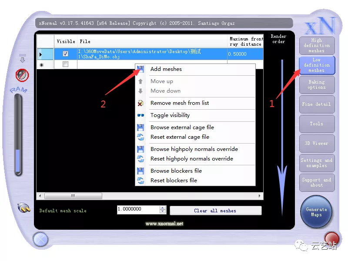
Task: Click the File column header
Action: [152, 41]
